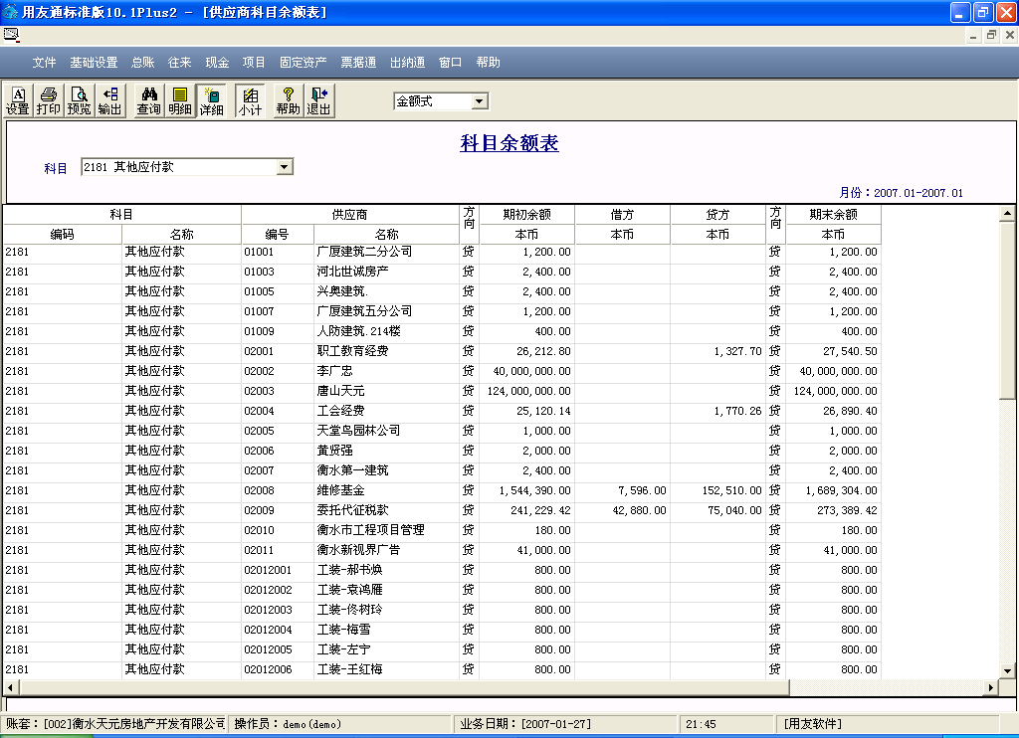Click the 明细 detail ledger icon
Screen dimensions: 1019x738
180,100
